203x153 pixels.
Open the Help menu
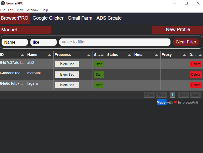[45, 10]
